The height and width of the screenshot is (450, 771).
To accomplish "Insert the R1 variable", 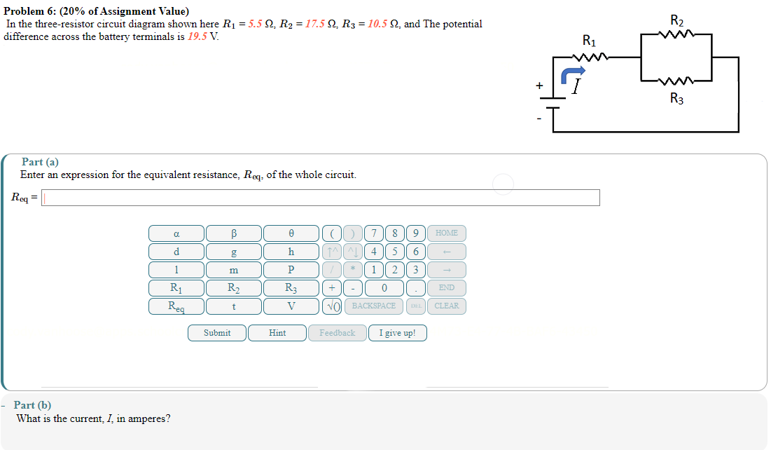I will coord(176,287).
